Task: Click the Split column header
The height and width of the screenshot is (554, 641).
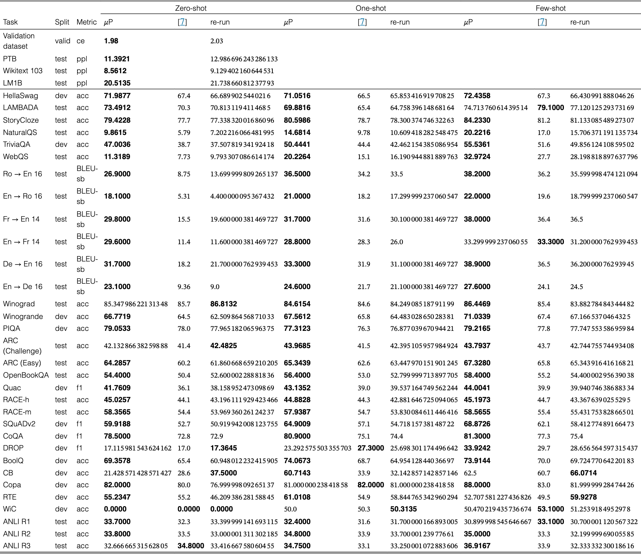Action: (x=62, y=22)
